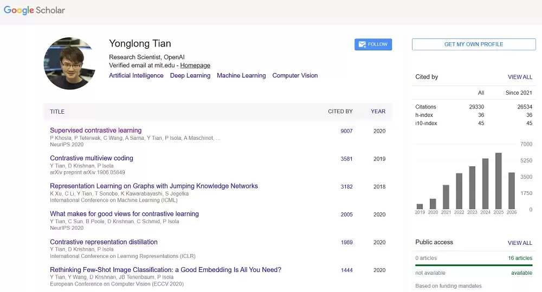Click VIEW ALL beside Cited by
The image size is (542, 292).
click(520, 77)
